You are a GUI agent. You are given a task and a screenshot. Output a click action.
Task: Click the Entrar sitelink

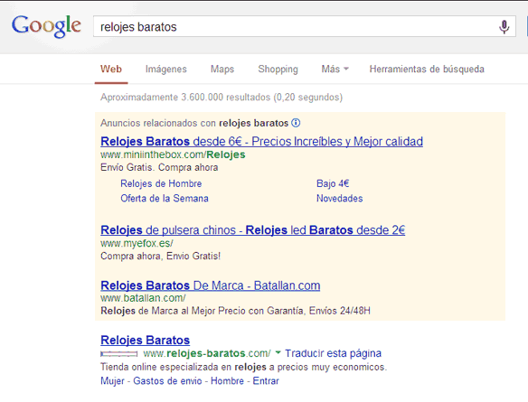(x=266, y=381)
